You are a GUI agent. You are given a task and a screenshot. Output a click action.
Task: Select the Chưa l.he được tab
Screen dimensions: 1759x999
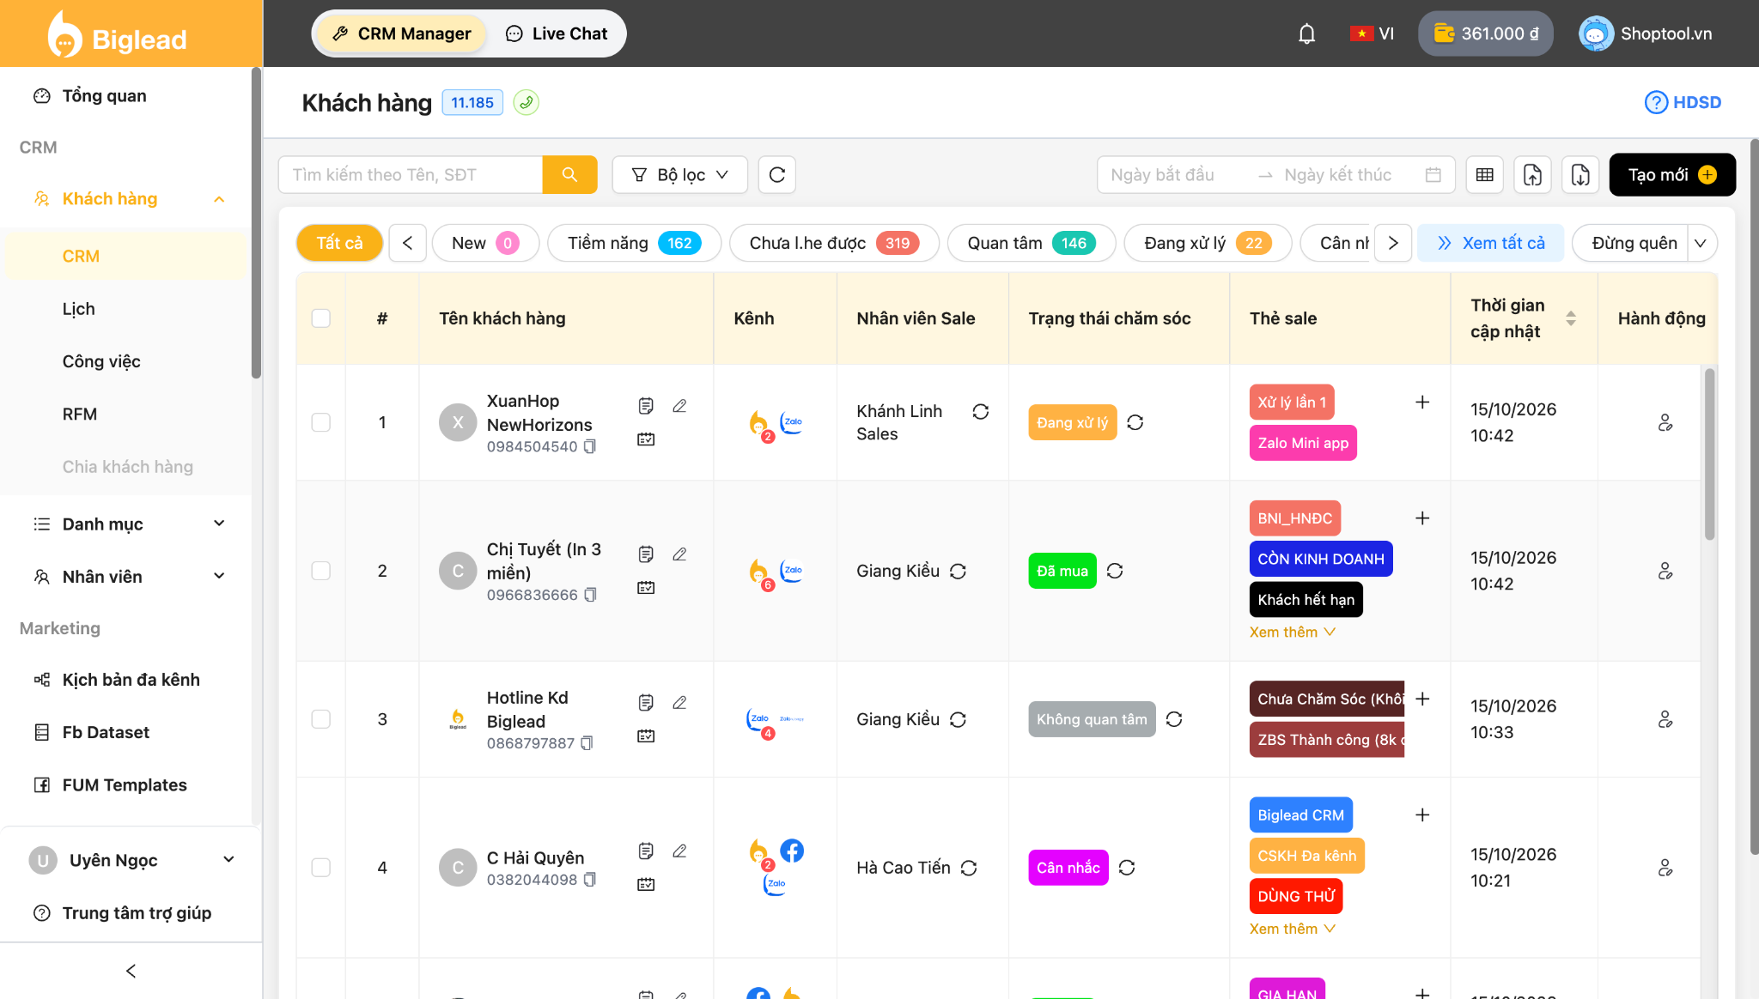click(833, 243)
